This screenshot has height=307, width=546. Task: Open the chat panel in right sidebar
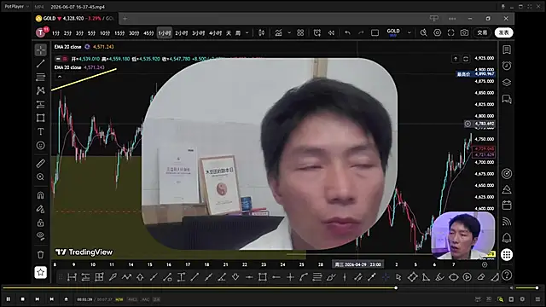507,99
